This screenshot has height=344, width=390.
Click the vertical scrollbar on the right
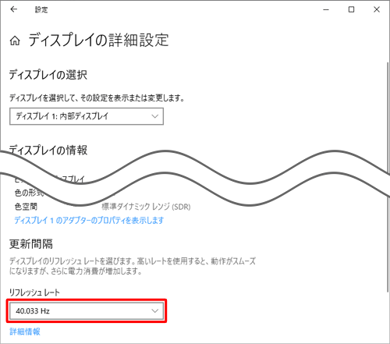[388, 177]
